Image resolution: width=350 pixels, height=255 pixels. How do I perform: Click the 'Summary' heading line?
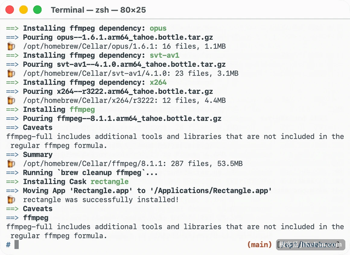tap(38, 155)
